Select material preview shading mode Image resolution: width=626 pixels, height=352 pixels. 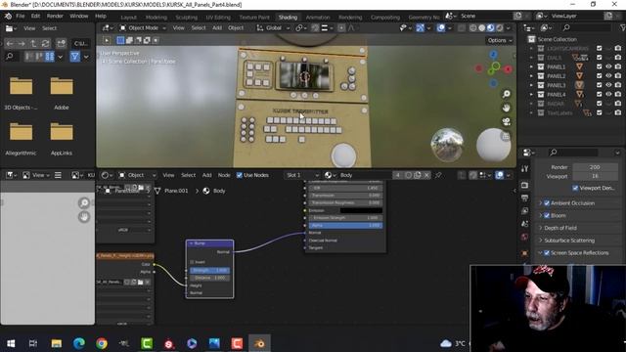pyautogui.click(x=491, y=28)
